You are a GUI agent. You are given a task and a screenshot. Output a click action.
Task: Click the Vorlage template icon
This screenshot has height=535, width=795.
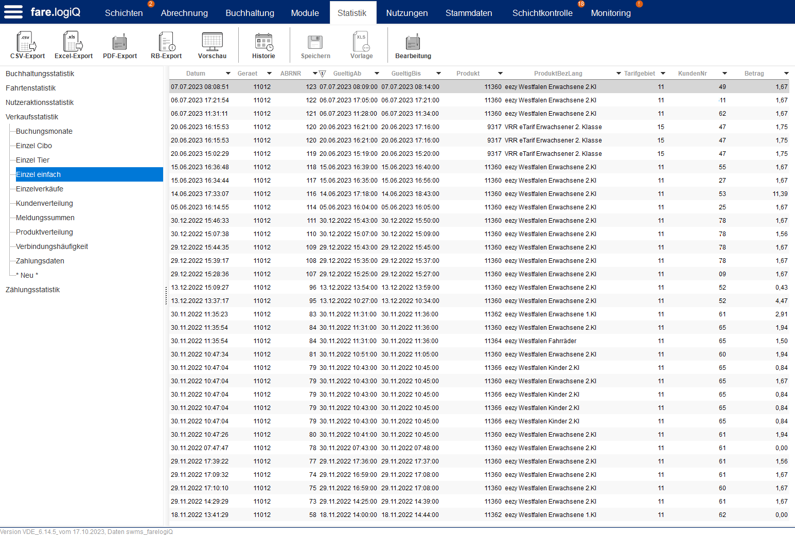[361, 42]
